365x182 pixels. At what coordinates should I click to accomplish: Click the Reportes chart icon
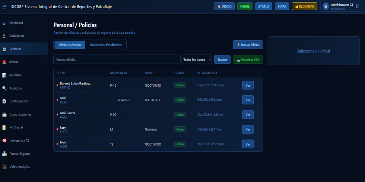click(4, 75)
